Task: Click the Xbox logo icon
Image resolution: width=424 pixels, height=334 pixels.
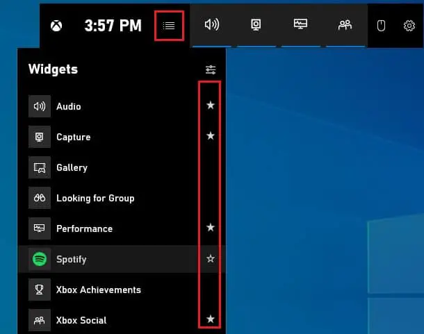Action: pyautogui.click(x=56, y=26)
